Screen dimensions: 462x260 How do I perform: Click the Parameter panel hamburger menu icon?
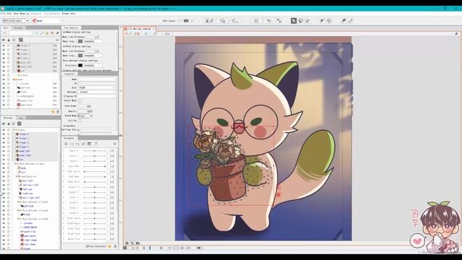[115, 144]
